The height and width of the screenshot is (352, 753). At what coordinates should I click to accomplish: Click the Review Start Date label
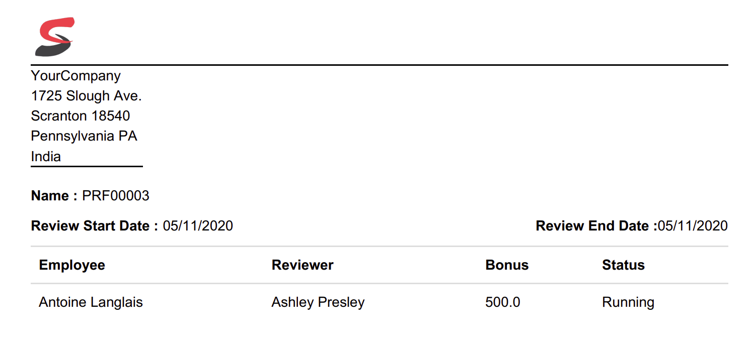(95, 226)
